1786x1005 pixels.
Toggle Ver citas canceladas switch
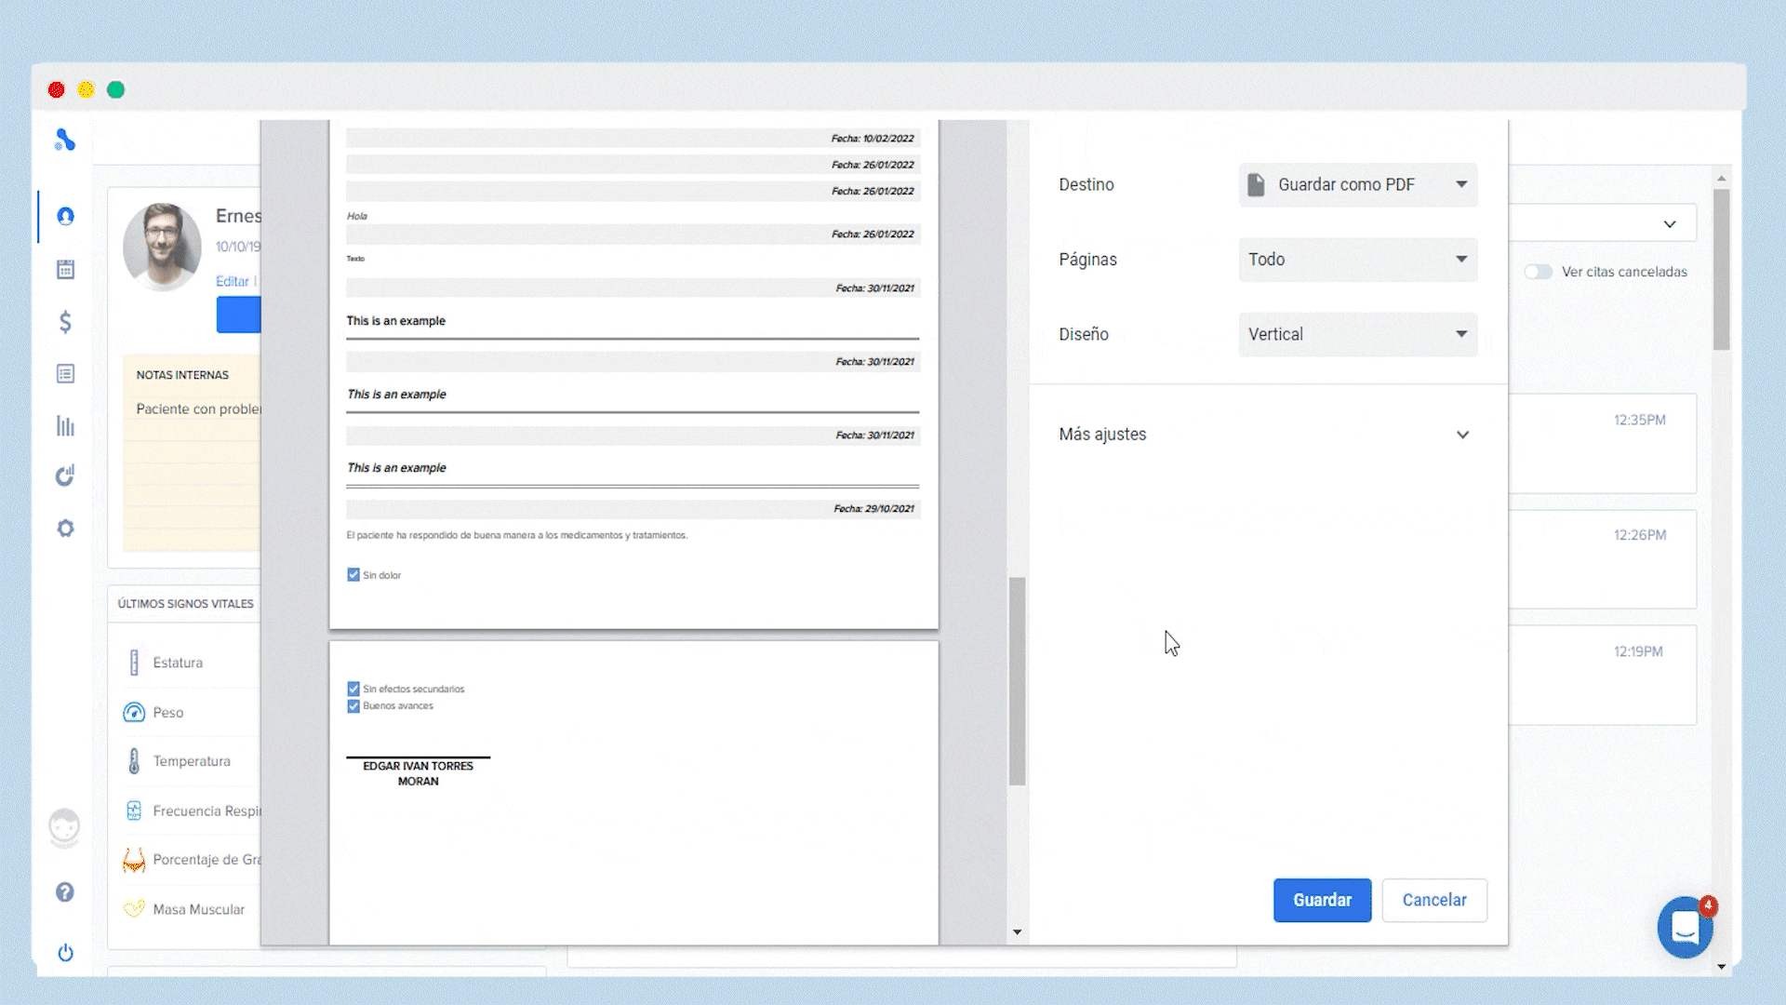pos(1539,272)
